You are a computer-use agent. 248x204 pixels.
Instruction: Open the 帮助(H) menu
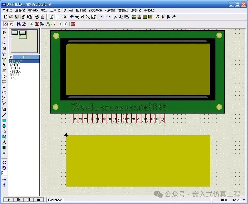point(149,10)
